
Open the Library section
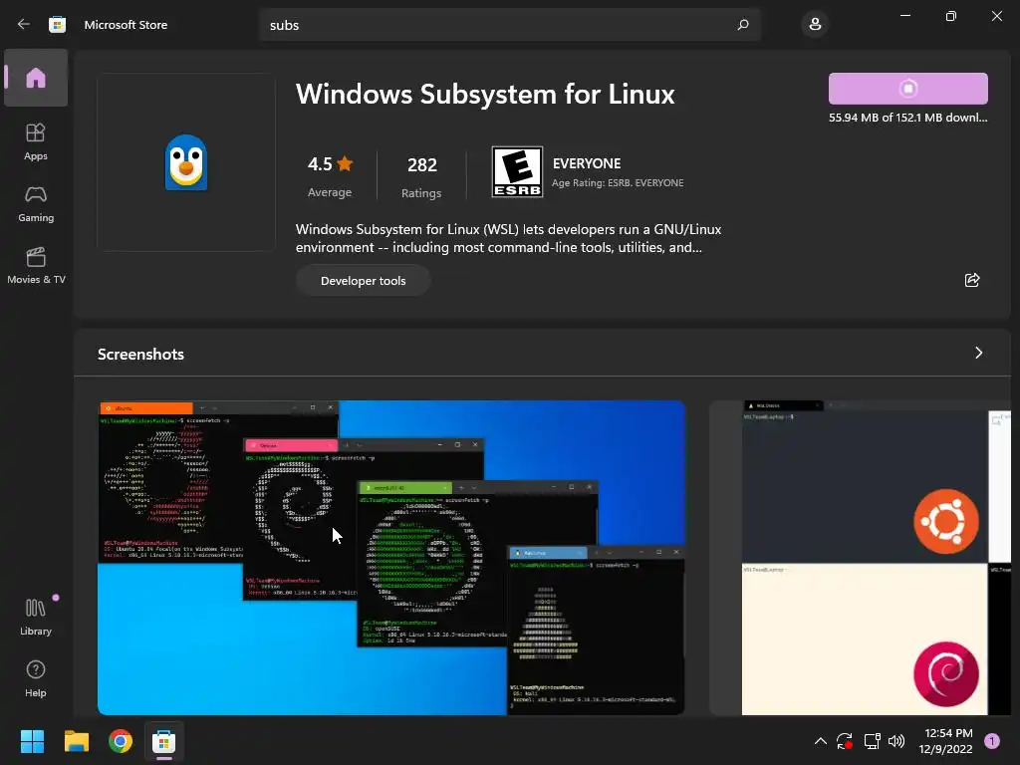click(36, 618)
